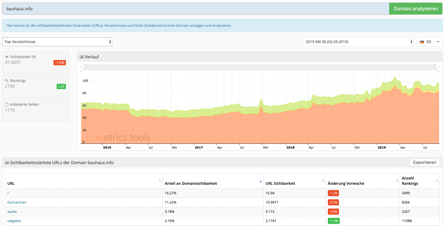Click the 97.9837 visibility value
The image size is (444, 226).
click(13, 63)
